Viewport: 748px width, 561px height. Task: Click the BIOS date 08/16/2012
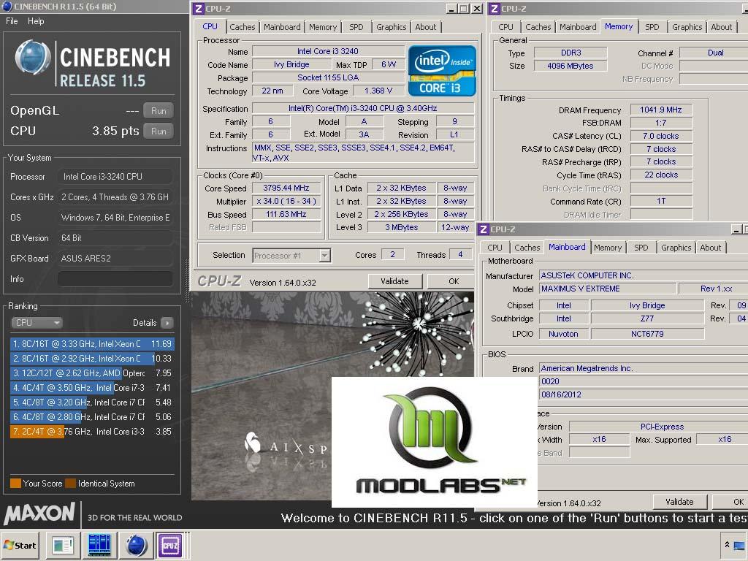(x=644, y=394)
